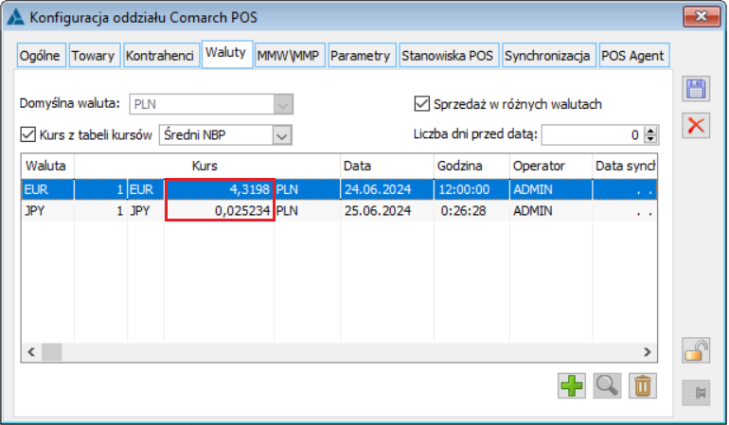Switch to the Parametry tab
Image resolution: width=729 pixels, height=425 pixels.
tap(361, 55)
